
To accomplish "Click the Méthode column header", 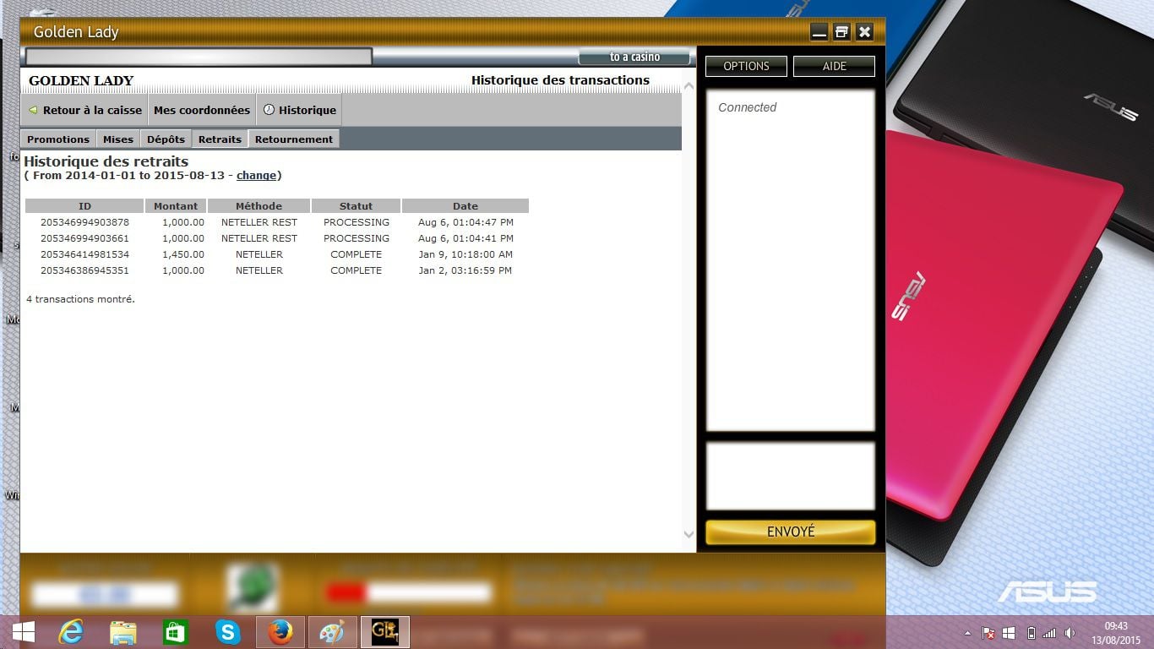I will tap(259, 206).
